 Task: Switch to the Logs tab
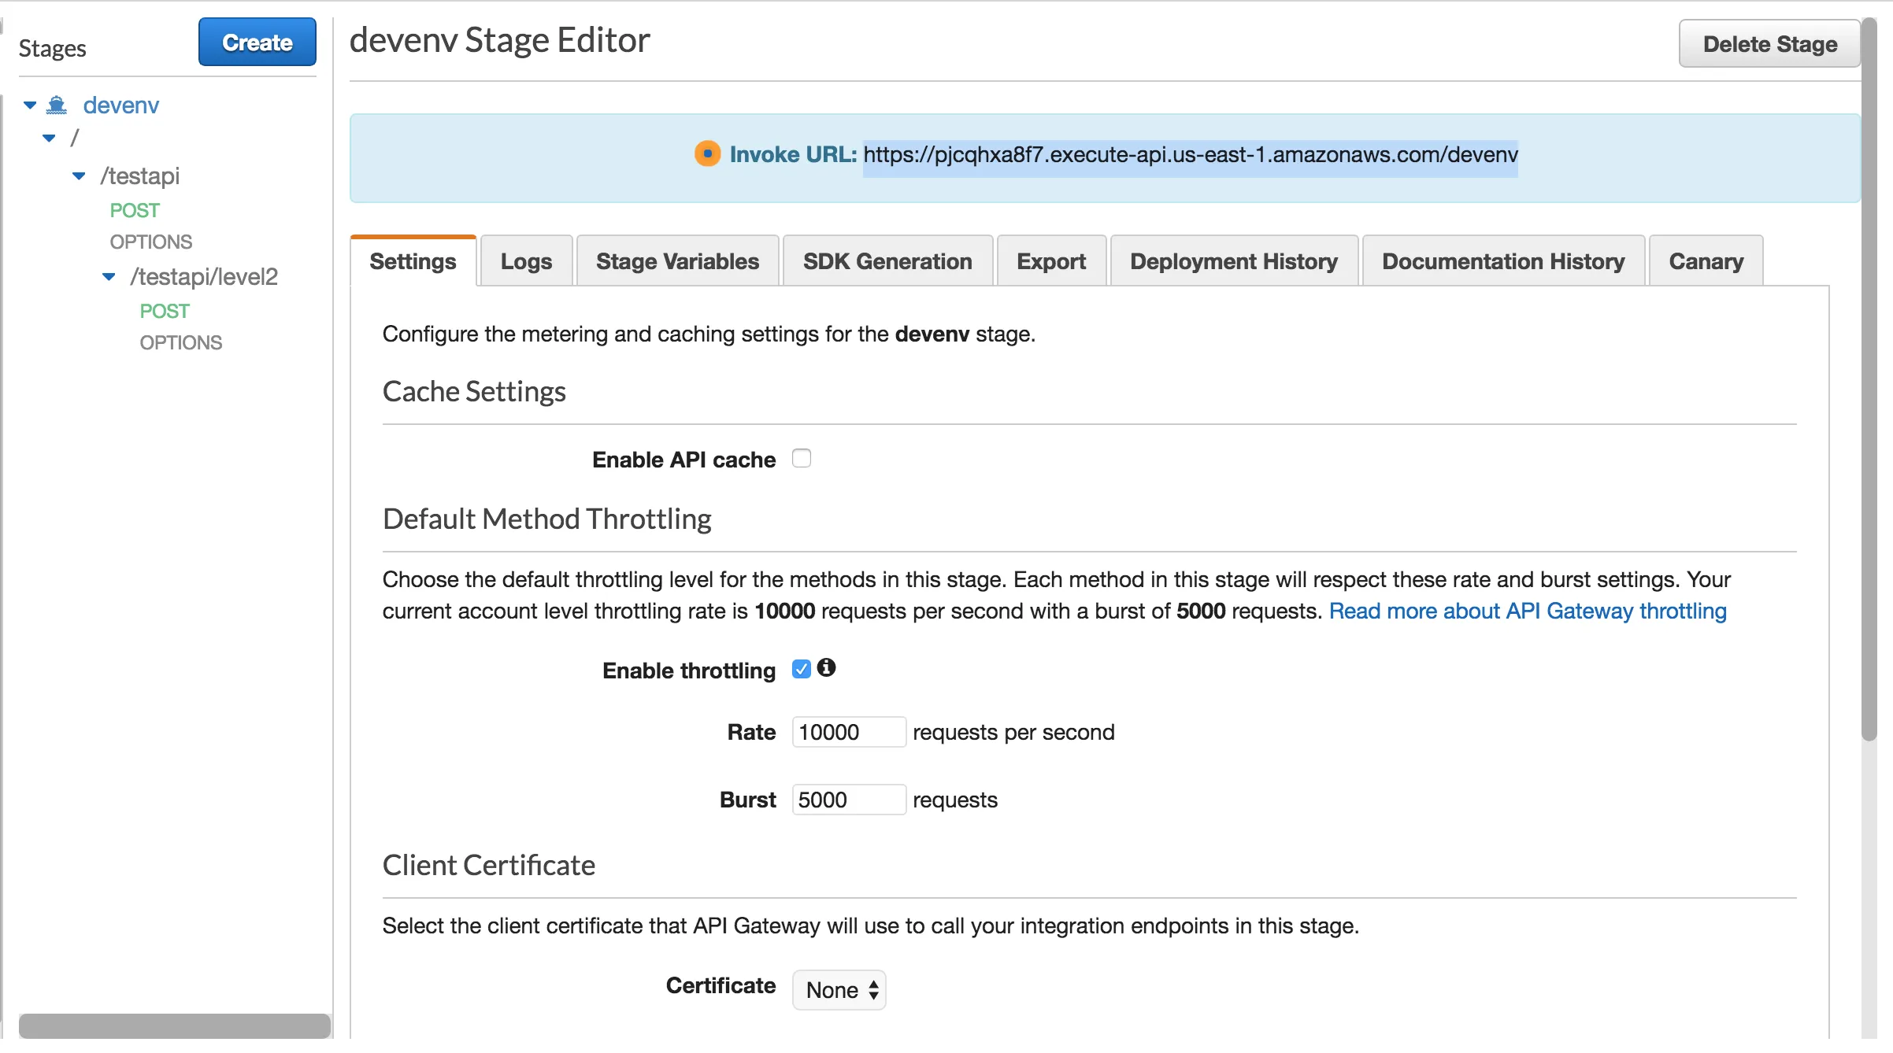(525, 261)
